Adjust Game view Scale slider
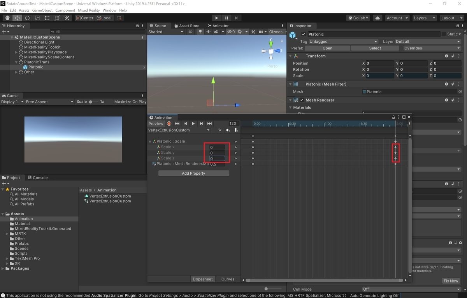Image resolution: width=467 pixels, height=298 pixels. coord(93,102)
